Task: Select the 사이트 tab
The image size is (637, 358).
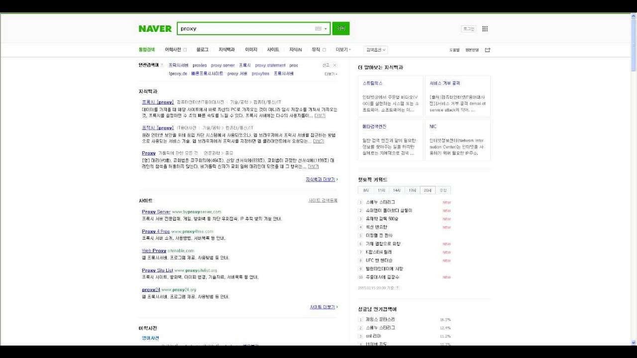Action: (273, 50)
